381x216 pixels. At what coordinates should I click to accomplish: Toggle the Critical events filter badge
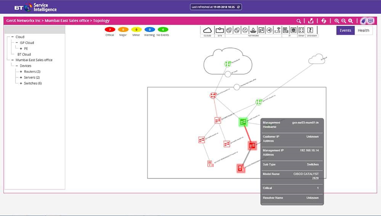coord(110,30)
